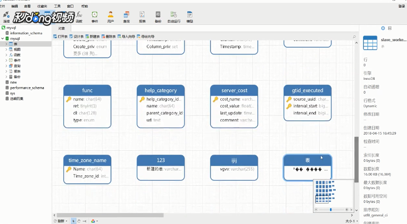Click the mini-map zoom slider handle
407x224 pixels.
pos(331,210)
